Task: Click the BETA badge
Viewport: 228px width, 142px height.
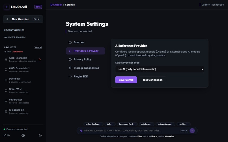Action: click(38, 7)
